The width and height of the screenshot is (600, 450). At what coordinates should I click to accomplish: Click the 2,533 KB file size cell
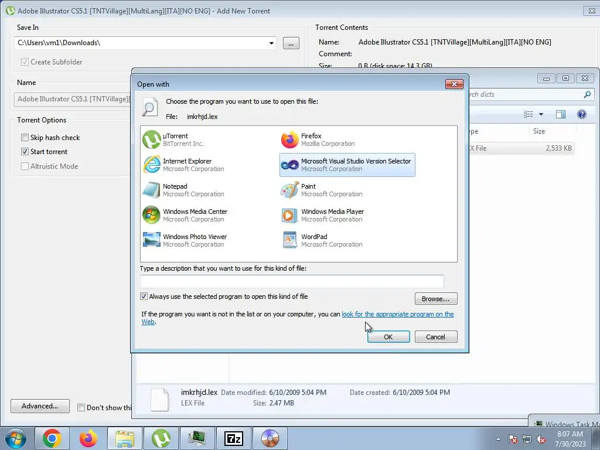558,148
